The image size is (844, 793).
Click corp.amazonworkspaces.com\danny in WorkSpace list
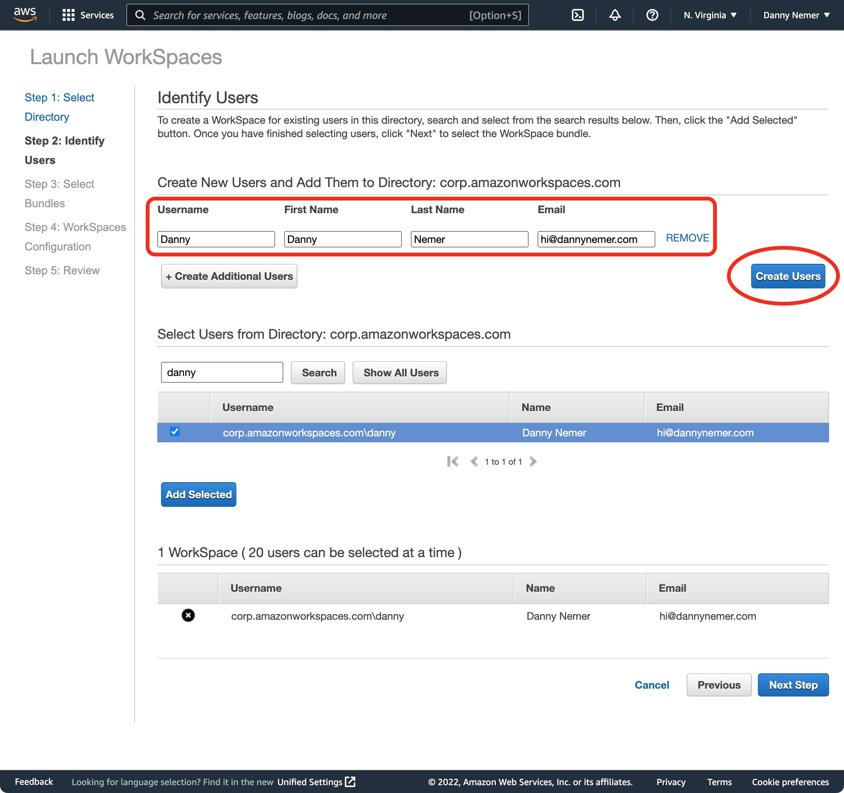coord(317,616)
